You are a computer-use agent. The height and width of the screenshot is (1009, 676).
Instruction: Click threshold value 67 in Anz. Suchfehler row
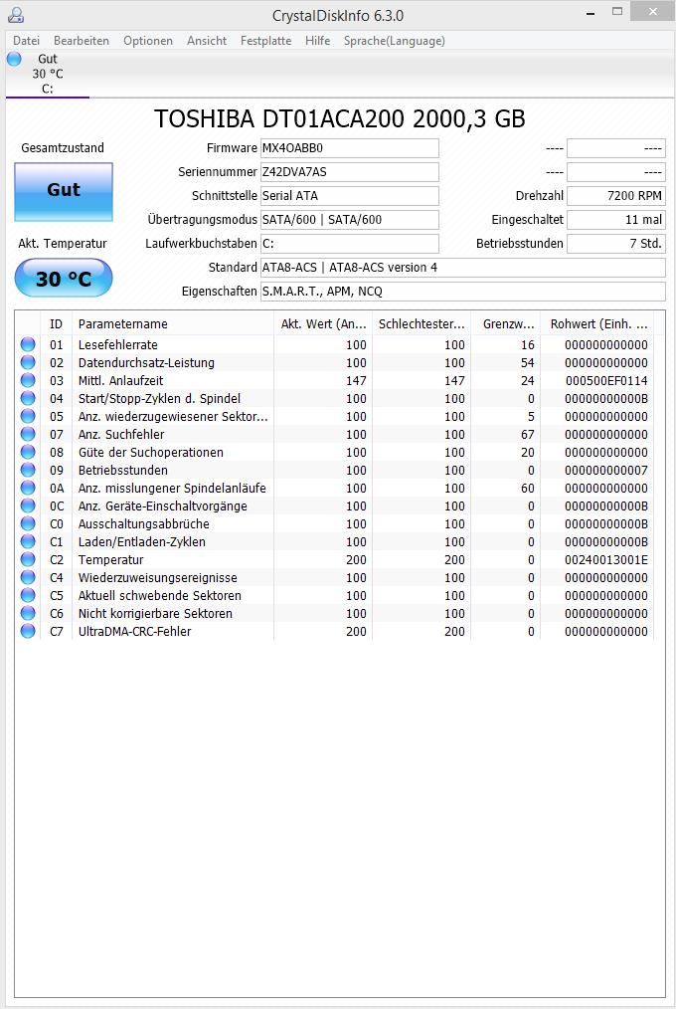(x=528, y=435)
